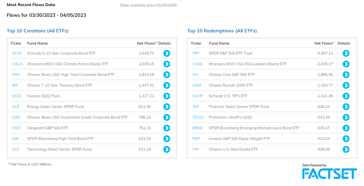Open the IEF ticker link
Viewport: 364px width, 186px height.
[15, 85]
